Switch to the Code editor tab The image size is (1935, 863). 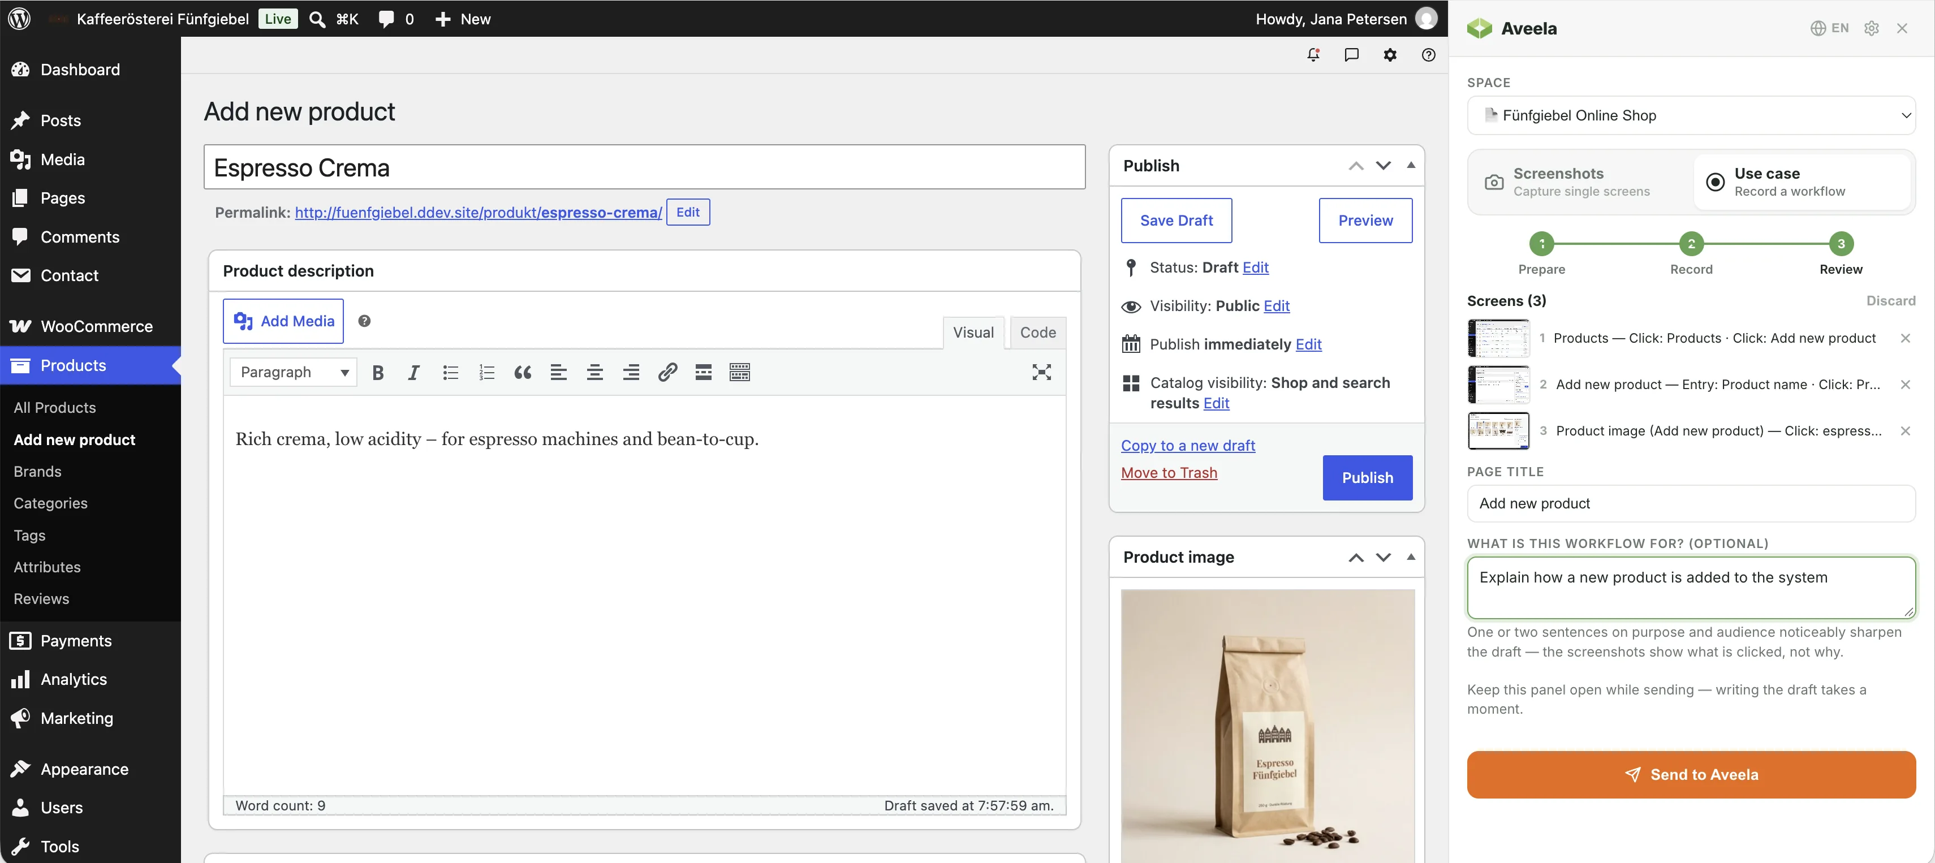click(x=1038, y=333)
